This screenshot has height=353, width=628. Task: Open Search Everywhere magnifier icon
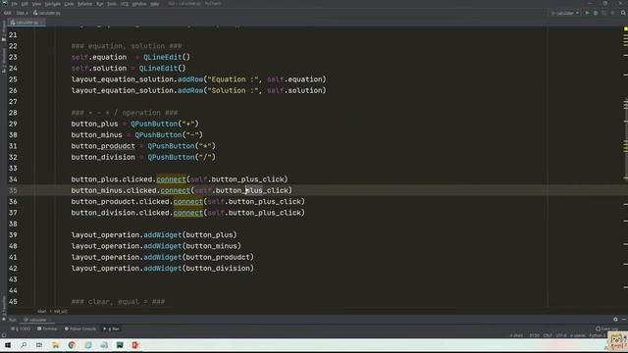click(x=623, y=13)
